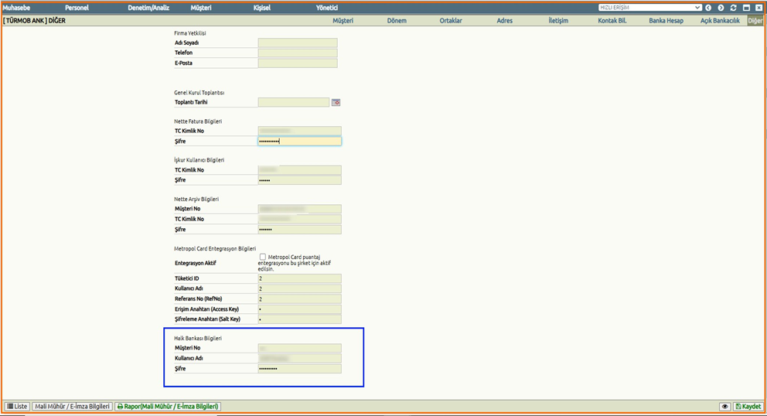Go back with the left arrow icon

coord(707,8)
